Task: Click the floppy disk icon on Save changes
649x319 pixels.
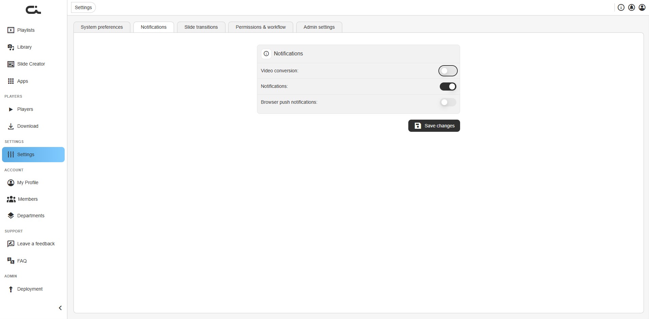Action: point(418,126)
